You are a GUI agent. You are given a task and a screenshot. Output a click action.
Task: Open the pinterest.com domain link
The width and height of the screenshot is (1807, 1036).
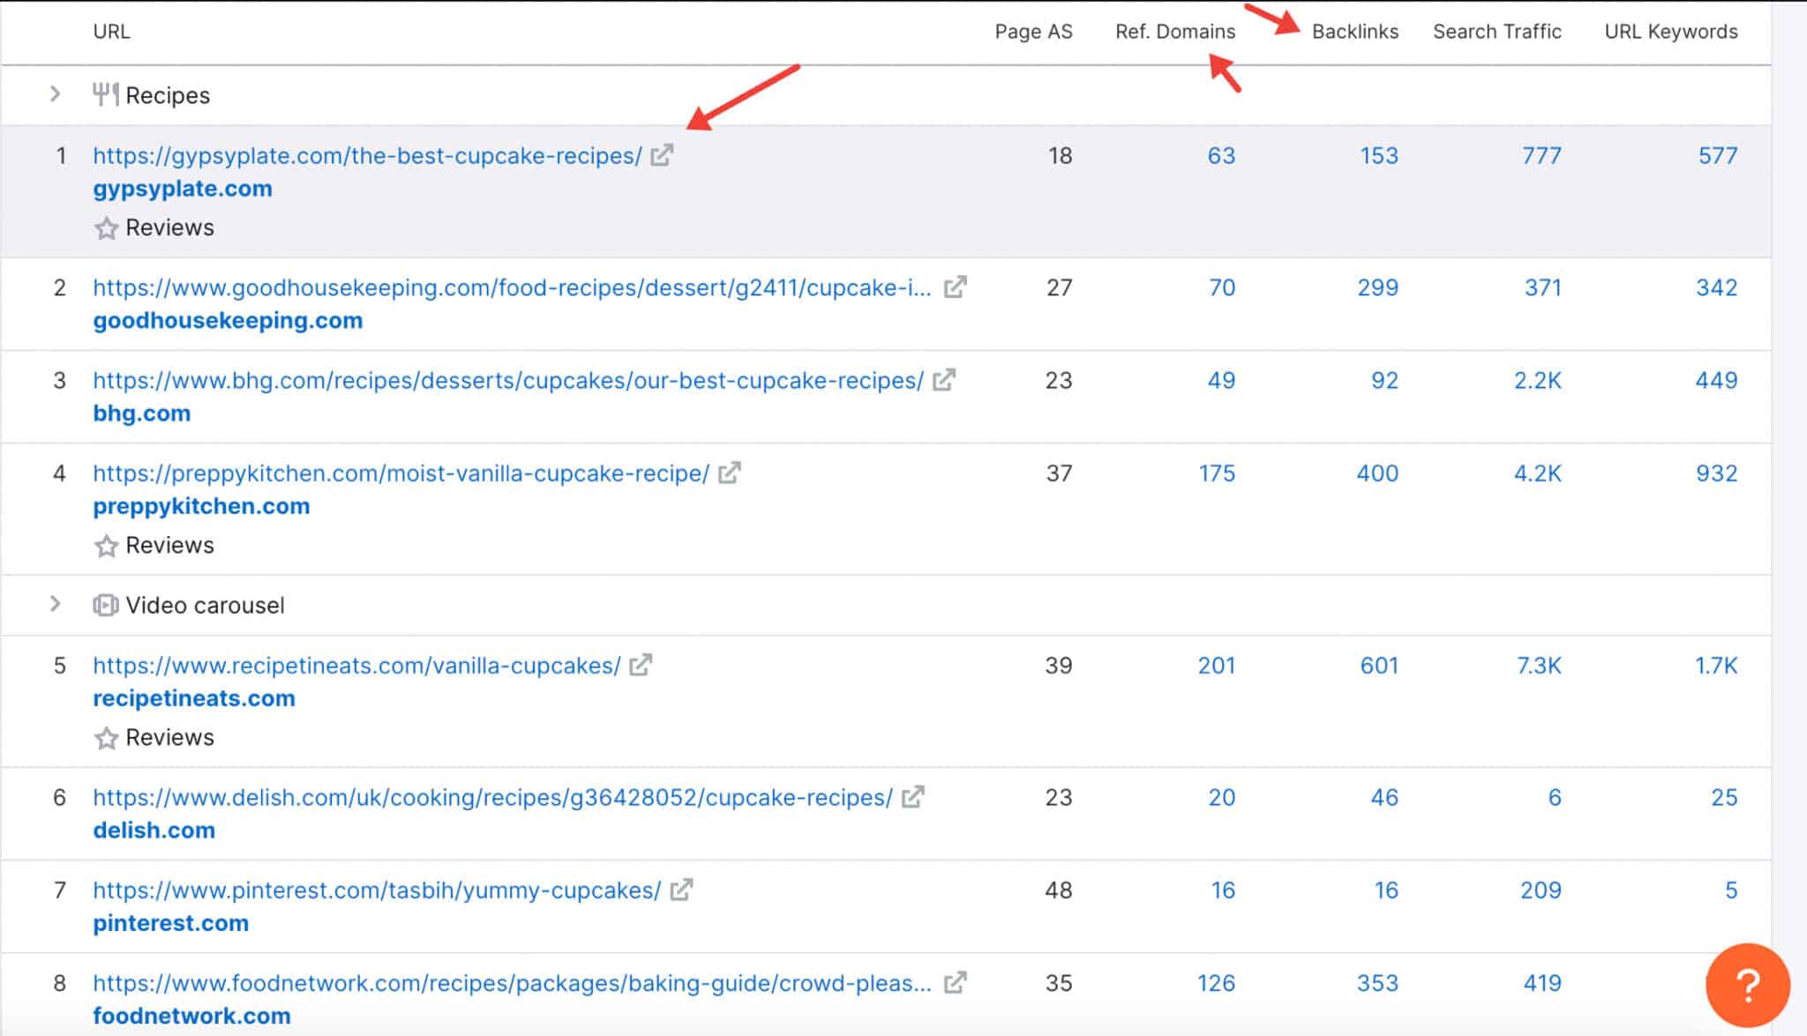coord(170,923)
